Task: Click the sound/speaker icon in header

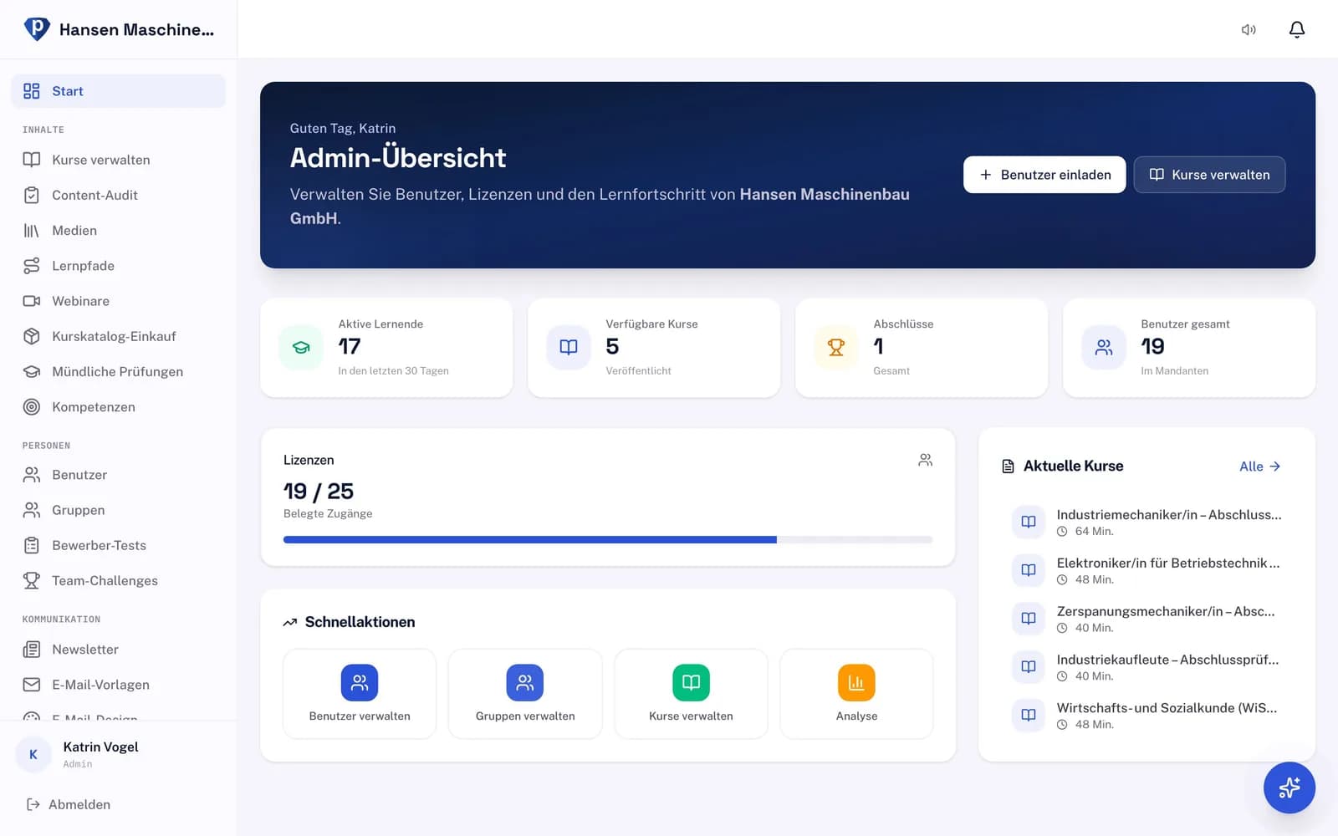Action: 1249,29
